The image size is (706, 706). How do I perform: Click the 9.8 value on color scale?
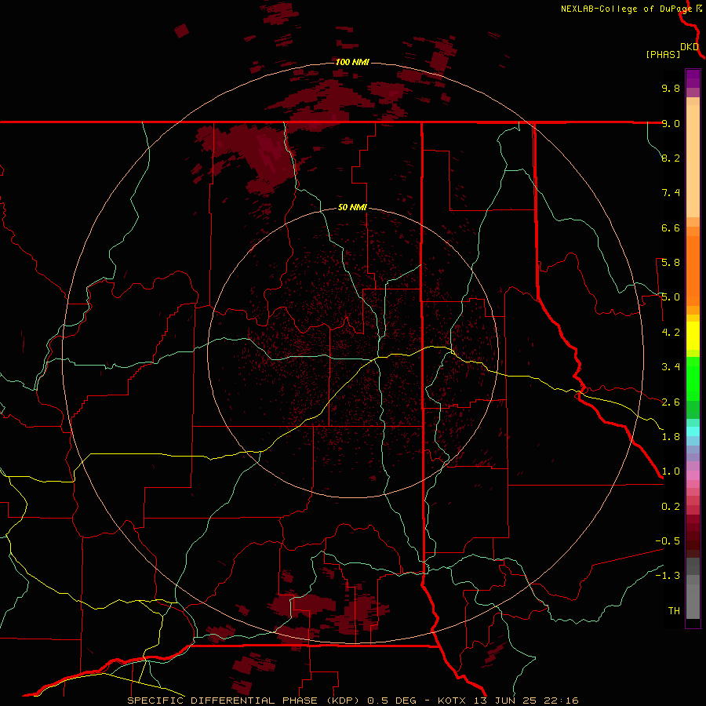tap(671, 88)
